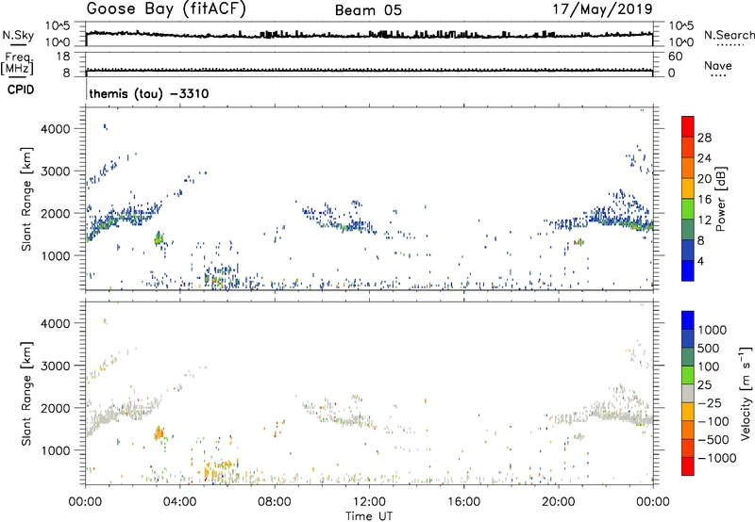Click the leftmost "00:00" time tick label
Viewport: 755px width, 522px height.
pos(85,502)
